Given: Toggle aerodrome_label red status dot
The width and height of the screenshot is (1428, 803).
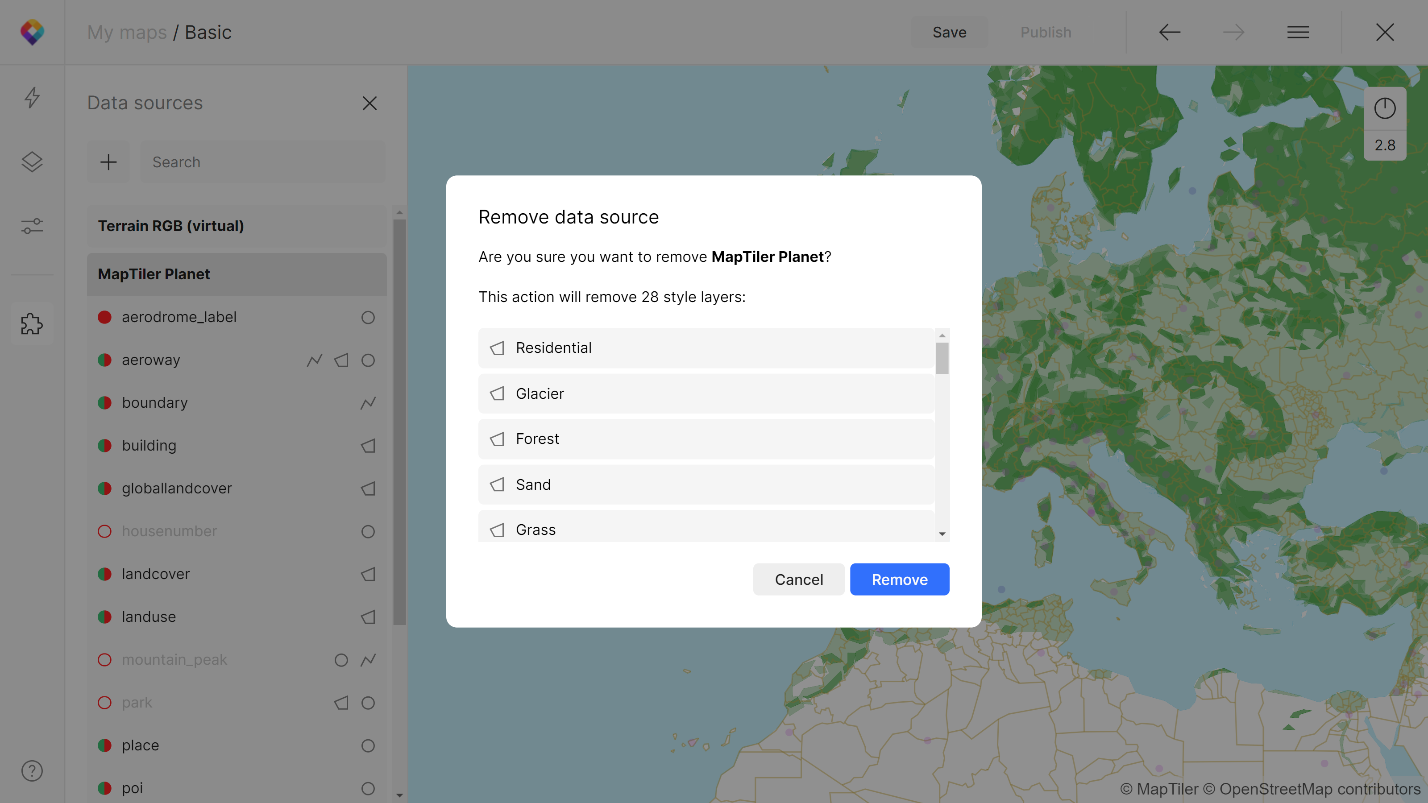Looking at the screenshot, I should (x=105, y=317).
